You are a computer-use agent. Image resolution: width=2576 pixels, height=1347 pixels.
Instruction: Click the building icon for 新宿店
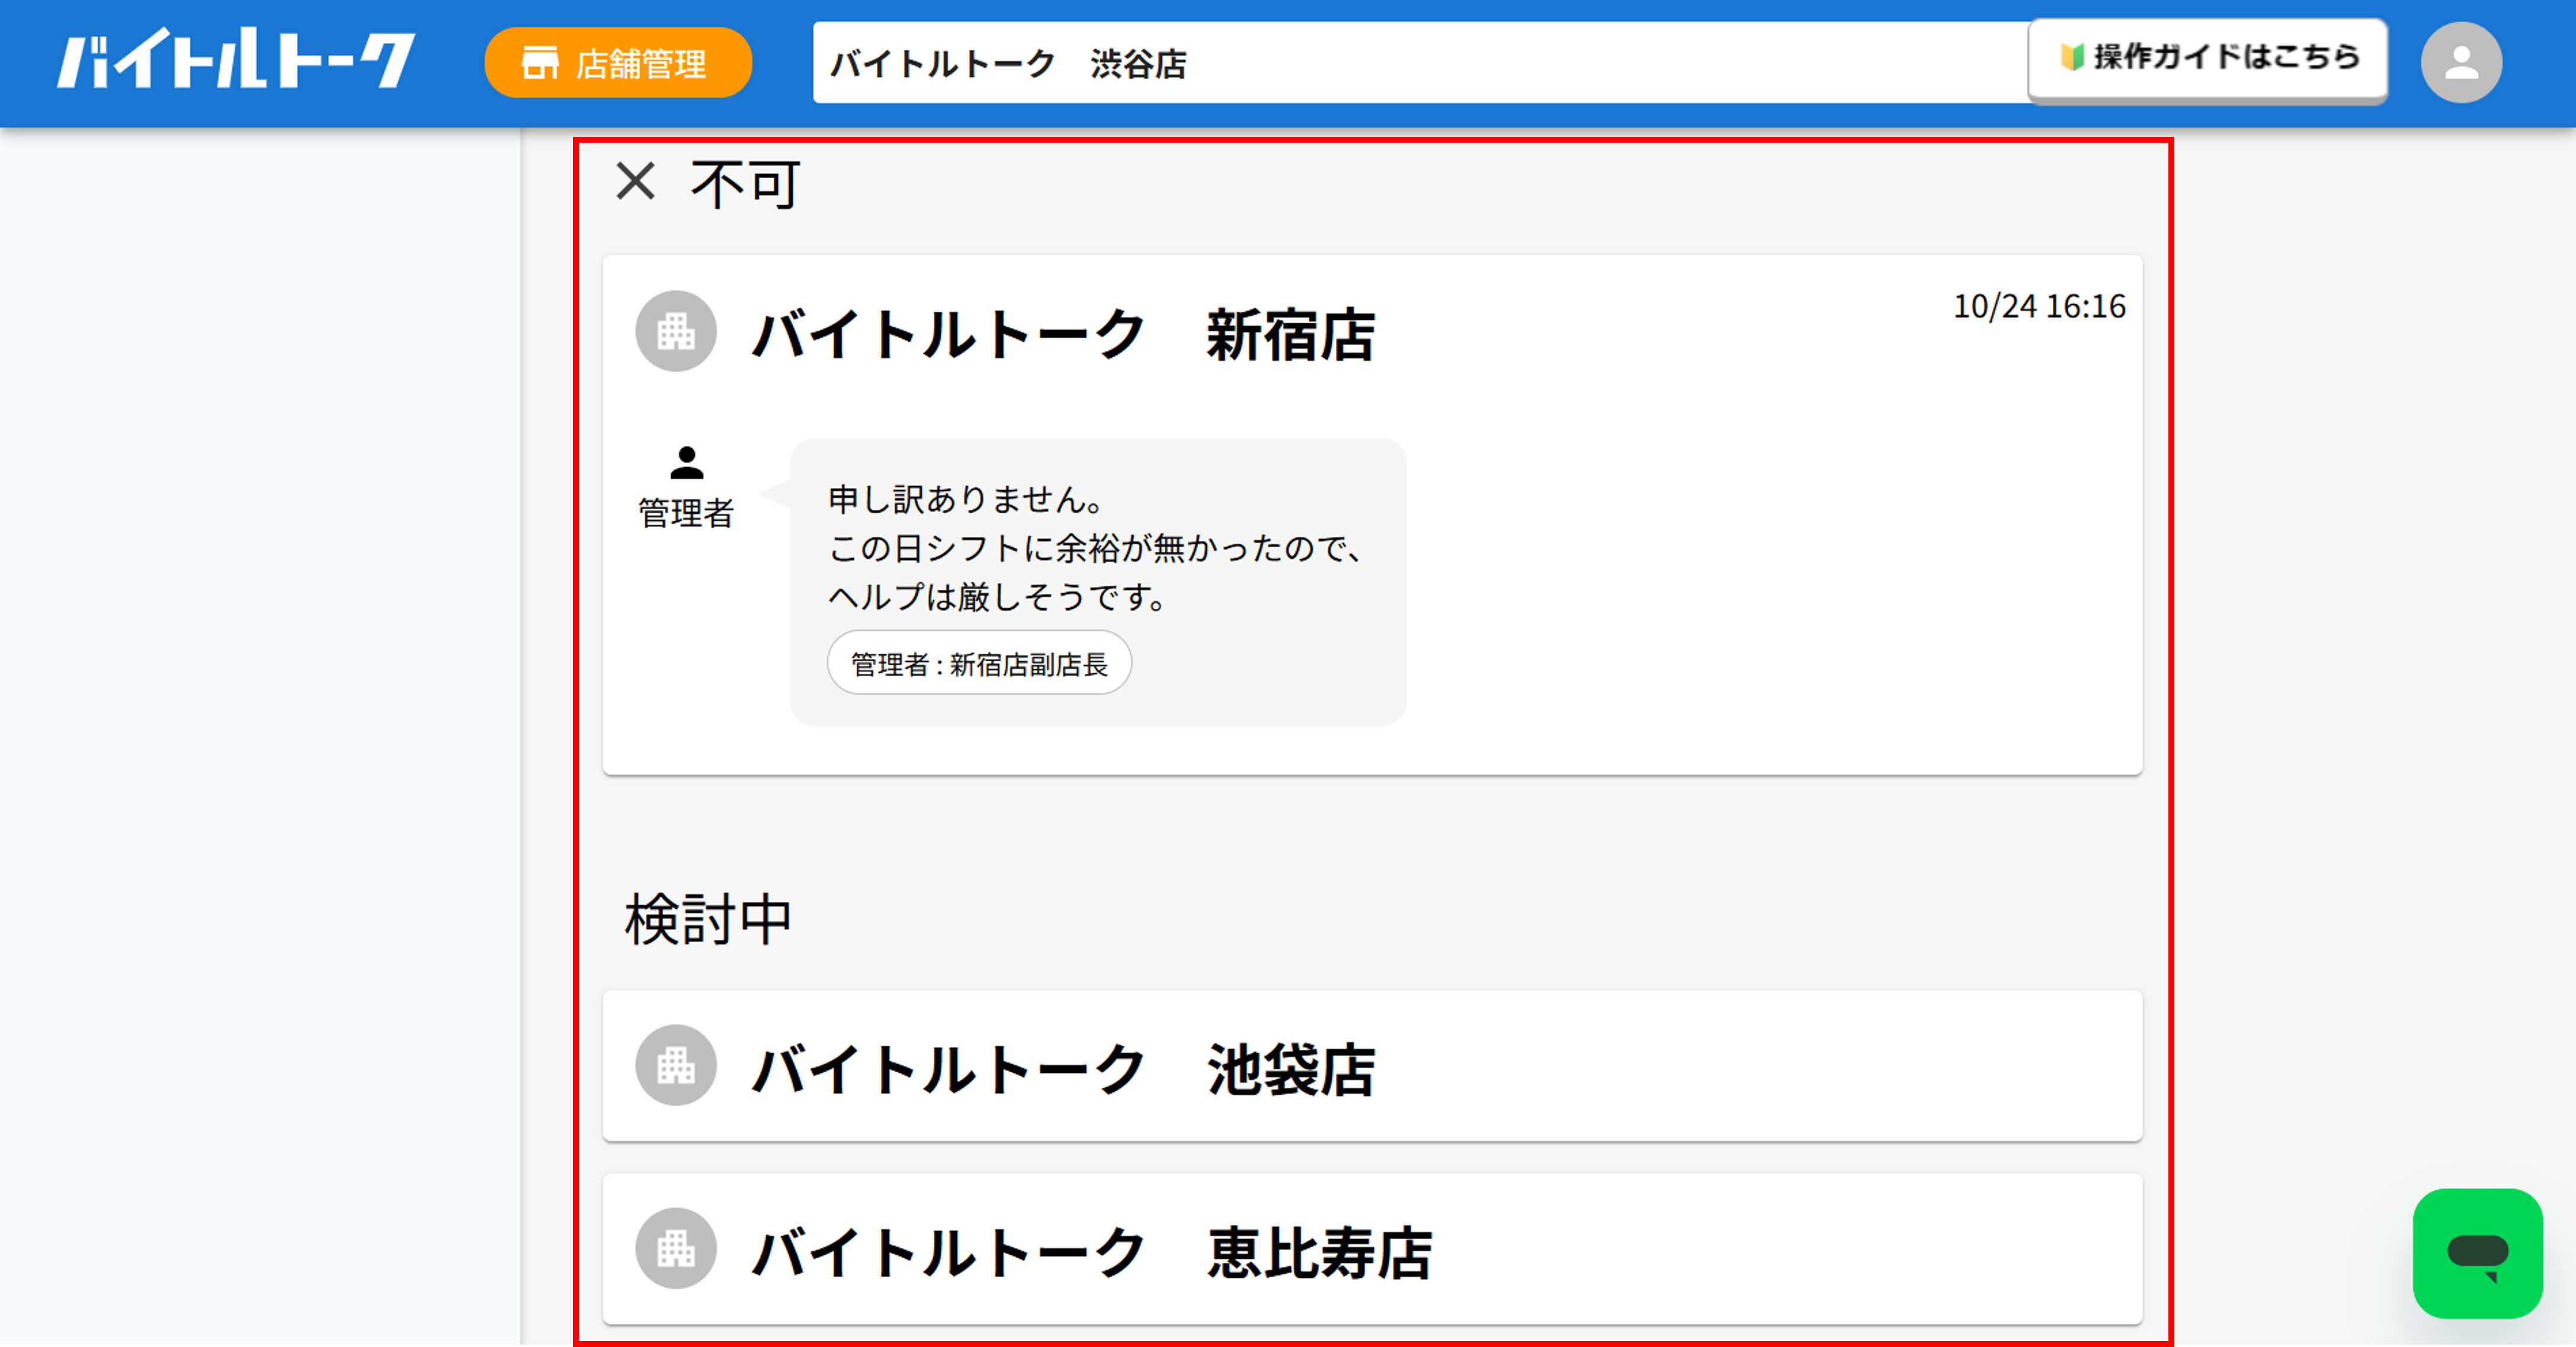pyautogui.click(x=676, y=331)
